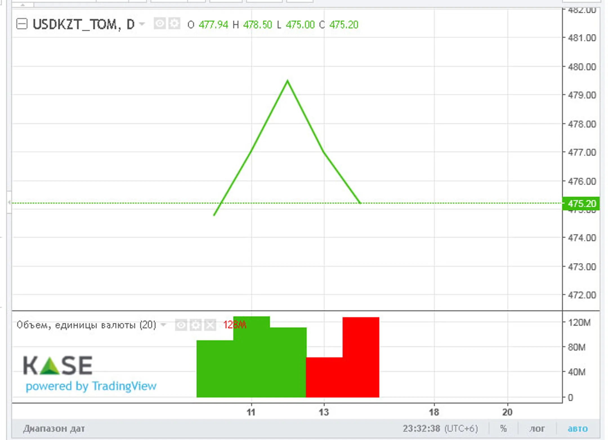Toggle the лог logarithmic scale
Image resolution: width=608 pixels, height=440 pixels.
pos(537,428)
